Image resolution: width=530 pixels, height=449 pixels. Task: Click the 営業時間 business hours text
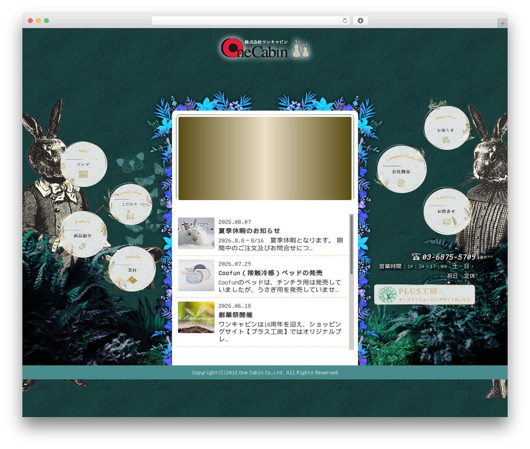427,271
